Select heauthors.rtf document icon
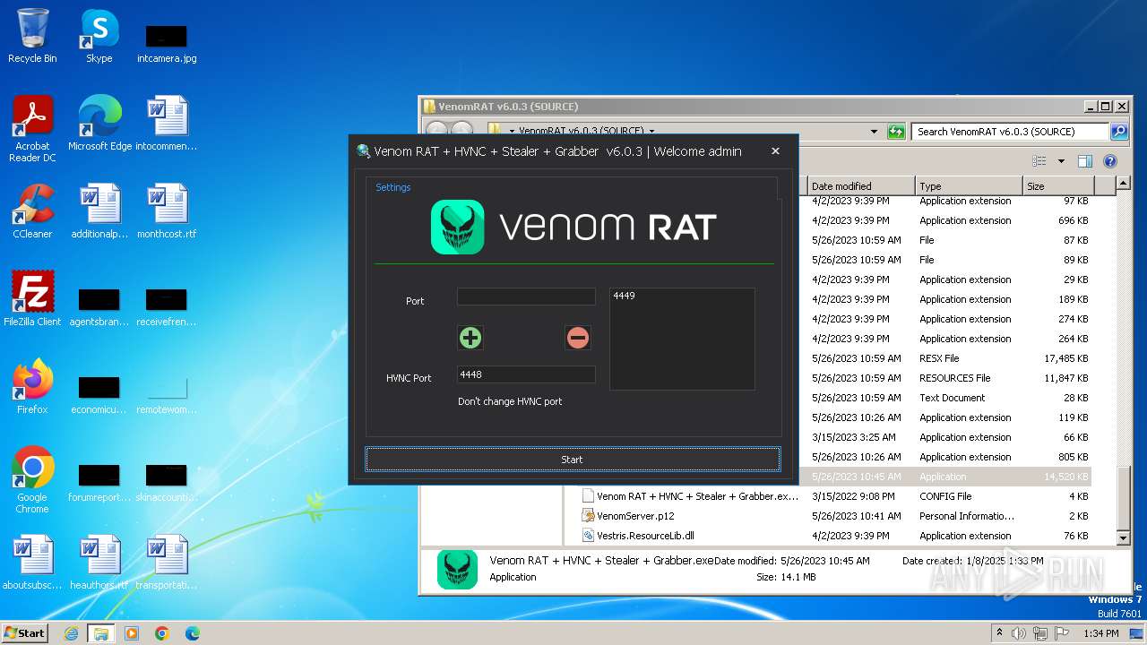The width and height of the screenshot is (1147, 645). point(99,563)
